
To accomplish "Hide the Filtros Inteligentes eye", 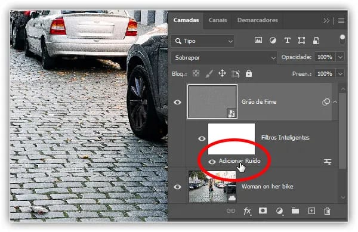I will [x=202, y=138].
